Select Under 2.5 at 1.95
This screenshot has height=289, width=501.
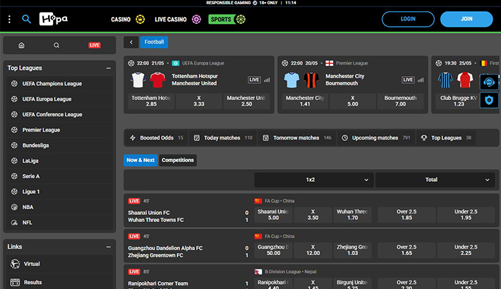[466, 214]
